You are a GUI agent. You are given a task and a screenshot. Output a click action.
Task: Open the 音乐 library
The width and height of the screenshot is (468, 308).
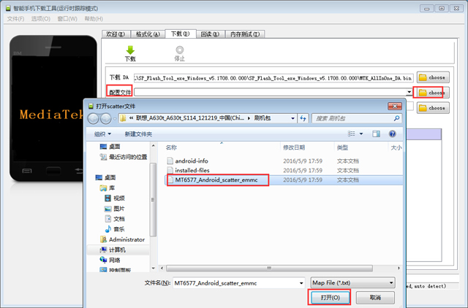tap(118, 229)
